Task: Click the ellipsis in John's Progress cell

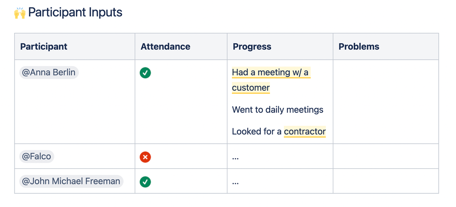Action: (x=236, y=182)
